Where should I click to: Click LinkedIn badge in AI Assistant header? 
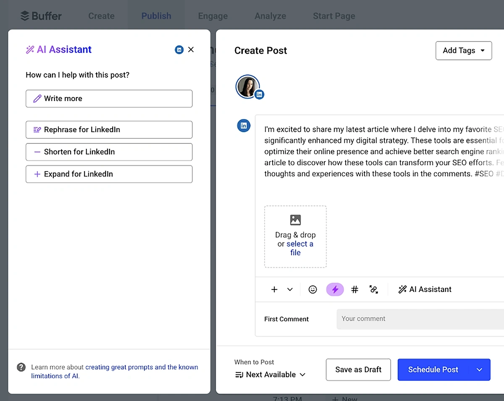(x=179, y=50)
